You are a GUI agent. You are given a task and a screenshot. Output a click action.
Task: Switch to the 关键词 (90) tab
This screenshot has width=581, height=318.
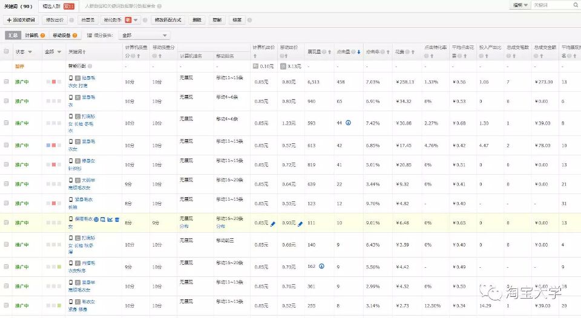[x=19, y=6]
